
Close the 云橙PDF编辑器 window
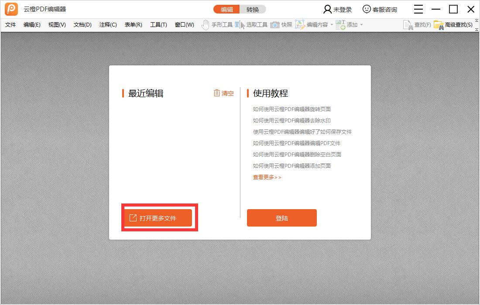pyautogui.click(x=471, y=9)
